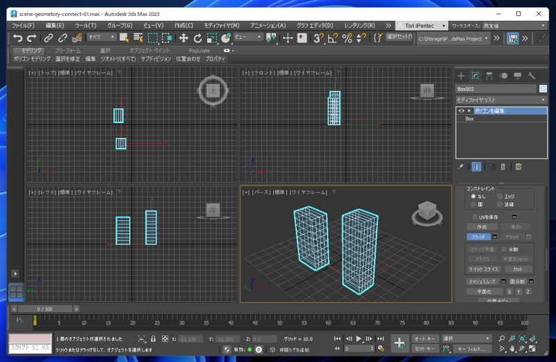Click the Select and Place tool icon

point(226,38)
